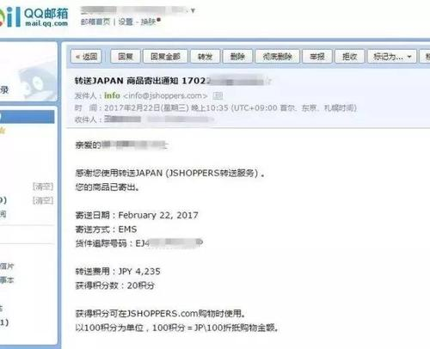Delete the email with 删除

pos(237,57)
